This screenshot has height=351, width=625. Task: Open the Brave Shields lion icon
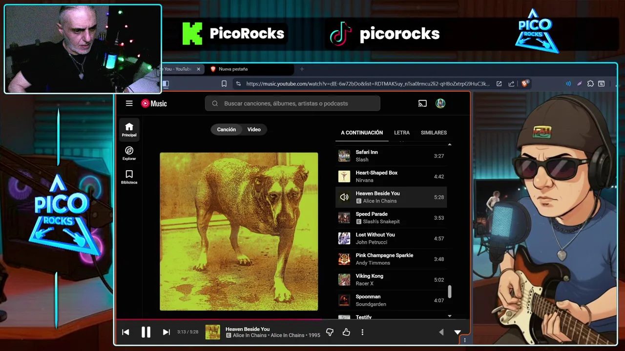(x=525, y=83)
